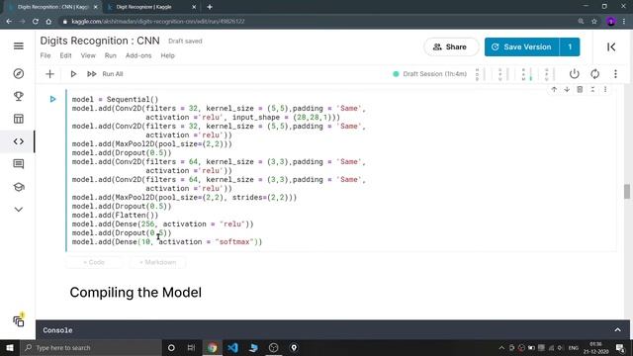Open the View menu
Image resolution: width=633 pixels, height=356 pixels.
coord(88,55)
